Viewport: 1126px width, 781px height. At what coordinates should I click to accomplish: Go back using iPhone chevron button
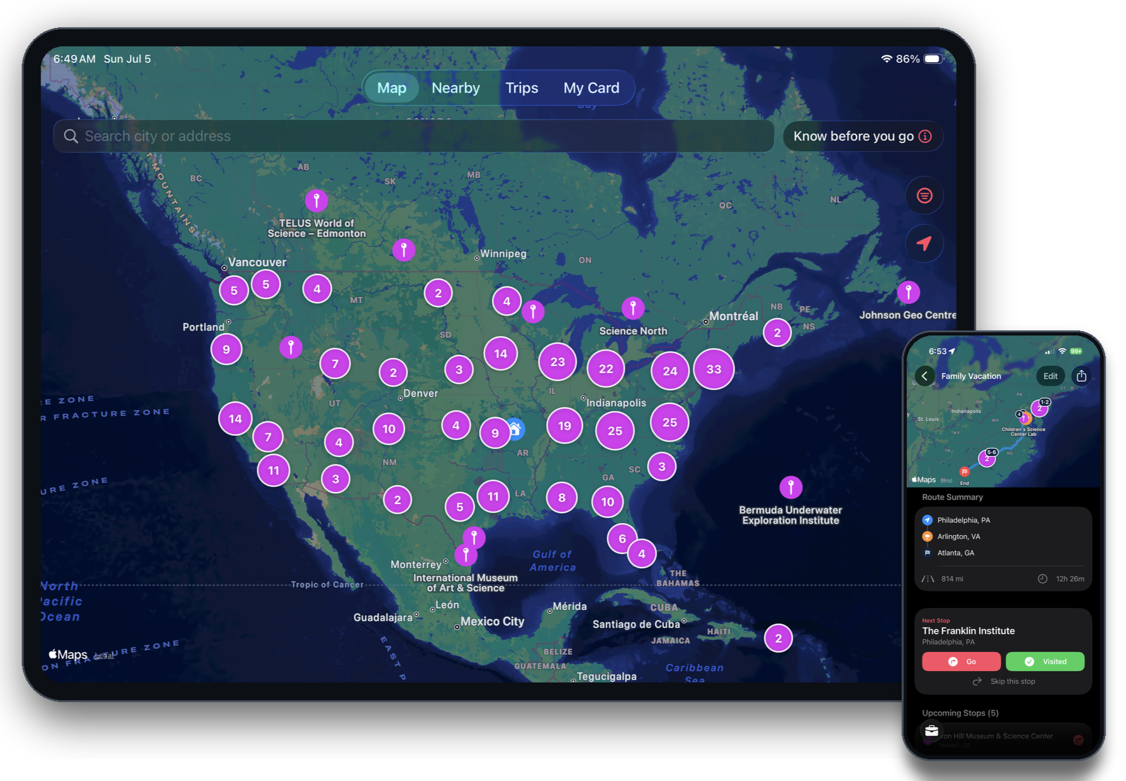(925, 376)
